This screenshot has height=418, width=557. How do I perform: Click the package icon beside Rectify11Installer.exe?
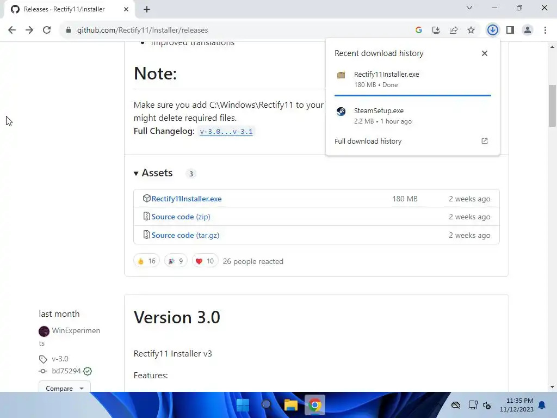[146, 198]
